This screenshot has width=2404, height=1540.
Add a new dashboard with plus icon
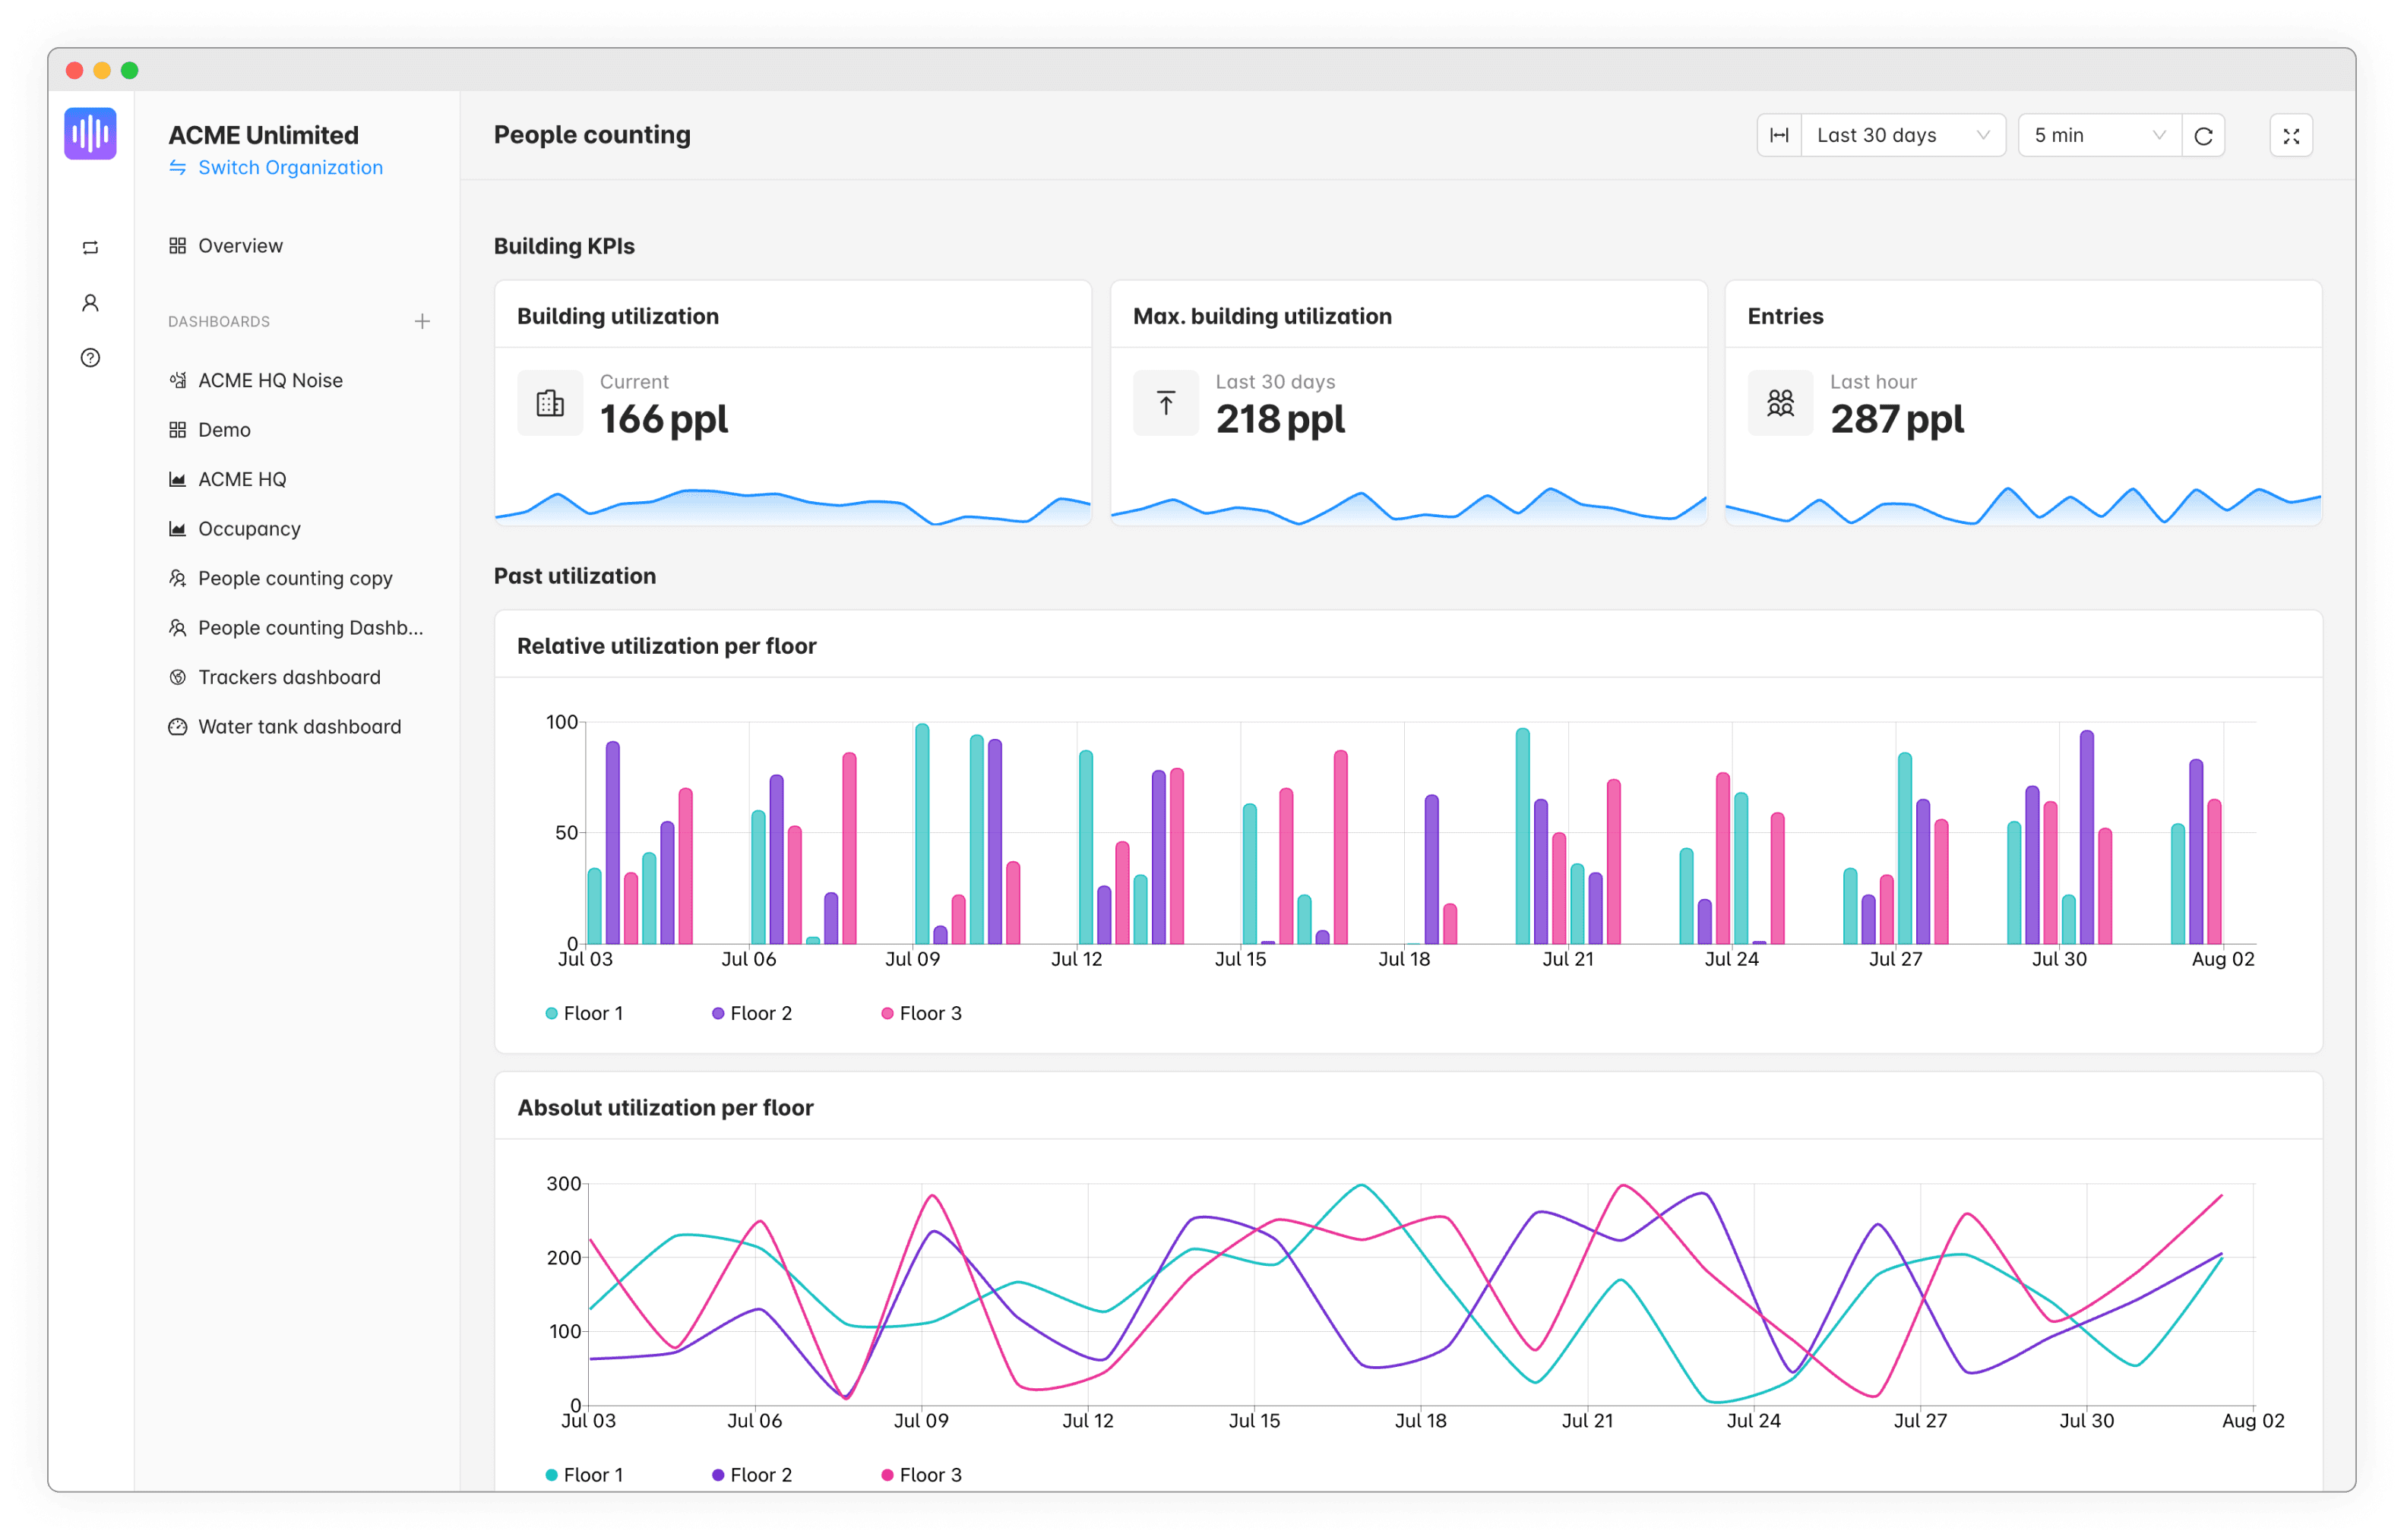(422, 321)
